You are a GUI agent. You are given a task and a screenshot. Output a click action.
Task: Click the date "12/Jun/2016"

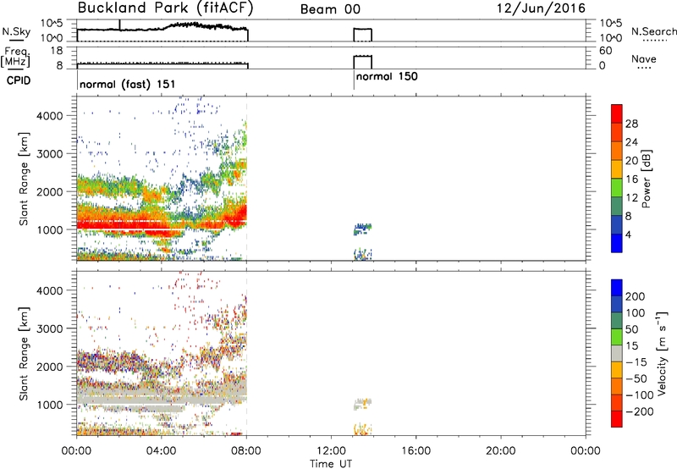point(541,8)
